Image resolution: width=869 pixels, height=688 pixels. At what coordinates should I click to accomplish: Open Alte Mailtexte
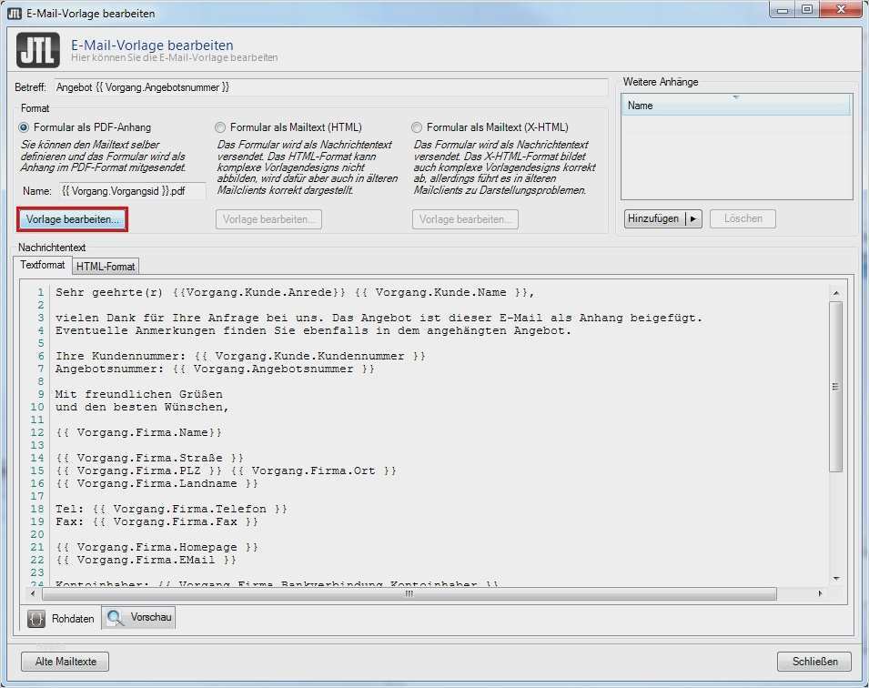pyautogui.click(x=66, y=662)
